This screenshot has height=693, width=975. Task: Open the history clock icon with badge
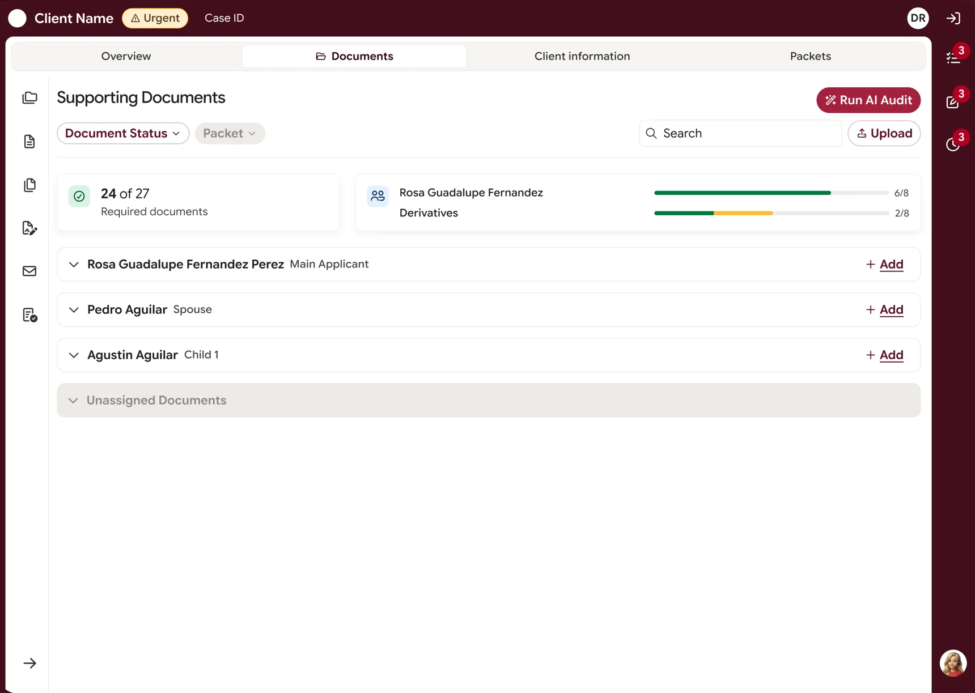(953, 144)
